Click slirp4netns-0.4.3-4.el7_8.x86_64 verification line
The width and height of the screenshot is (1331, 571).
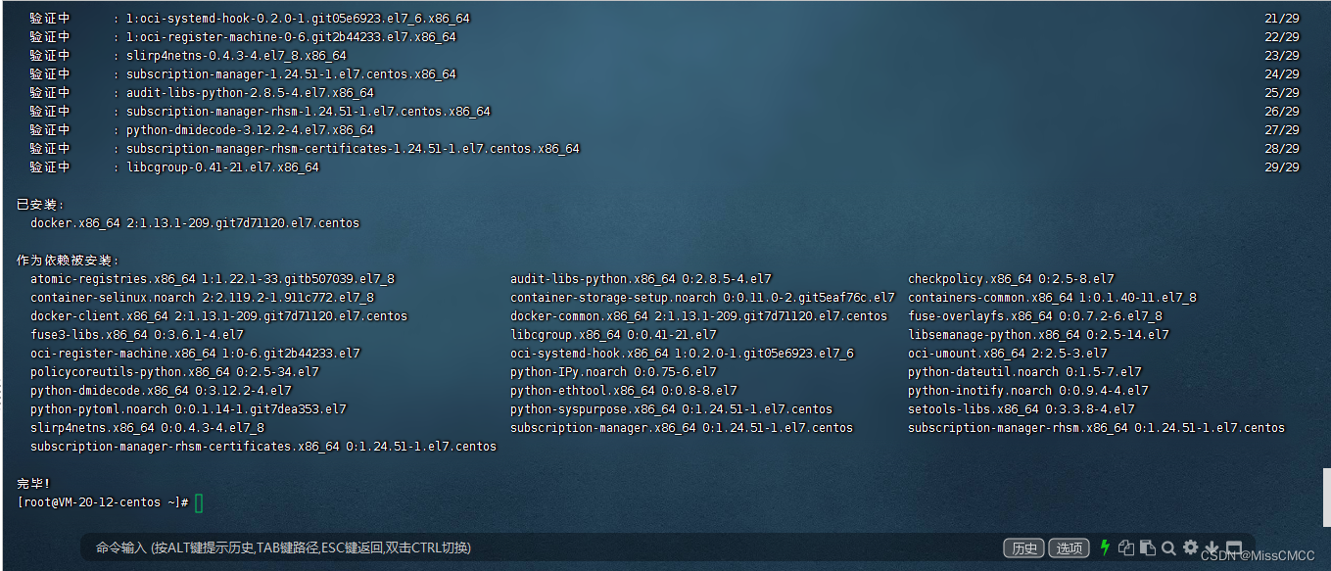click(236, 56)
